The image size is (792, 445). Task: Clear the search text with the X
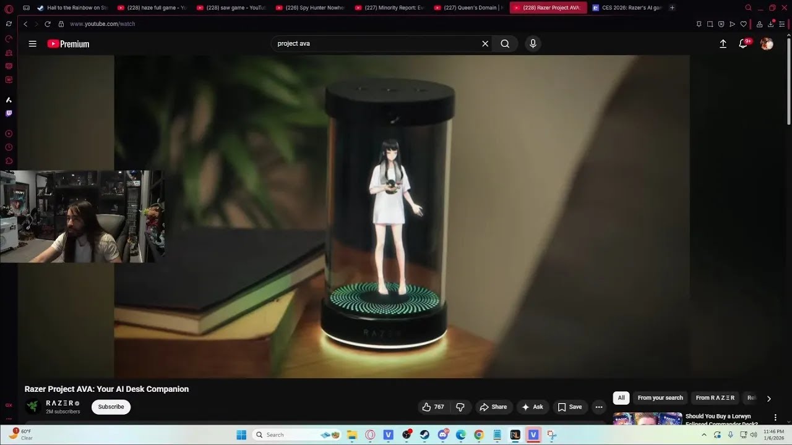pyautogui.click(x=485, y=44)
